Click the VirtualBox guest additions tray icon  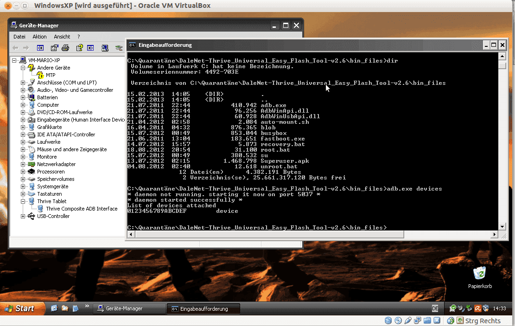tap(486, 308)
